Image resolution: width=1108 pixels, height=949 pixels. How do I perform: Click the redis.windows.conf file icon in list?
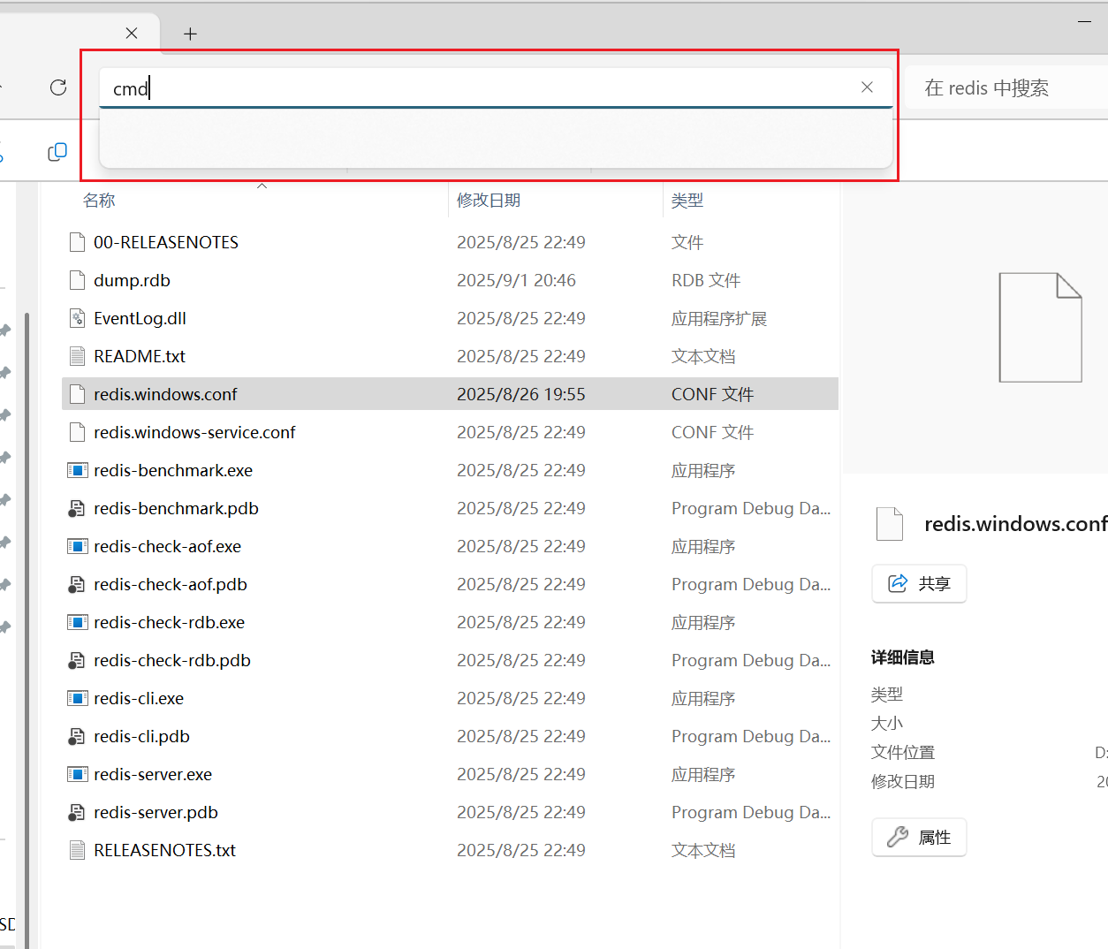pos(78,394)
